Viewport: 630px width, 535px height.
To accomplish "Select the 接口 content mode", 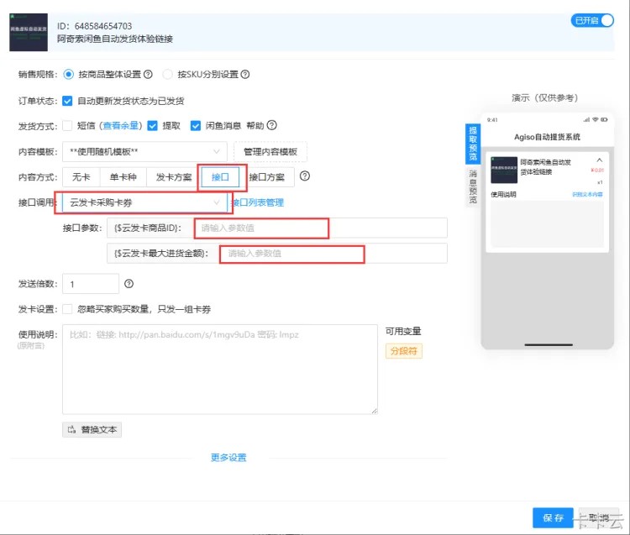I will [220, 177].
